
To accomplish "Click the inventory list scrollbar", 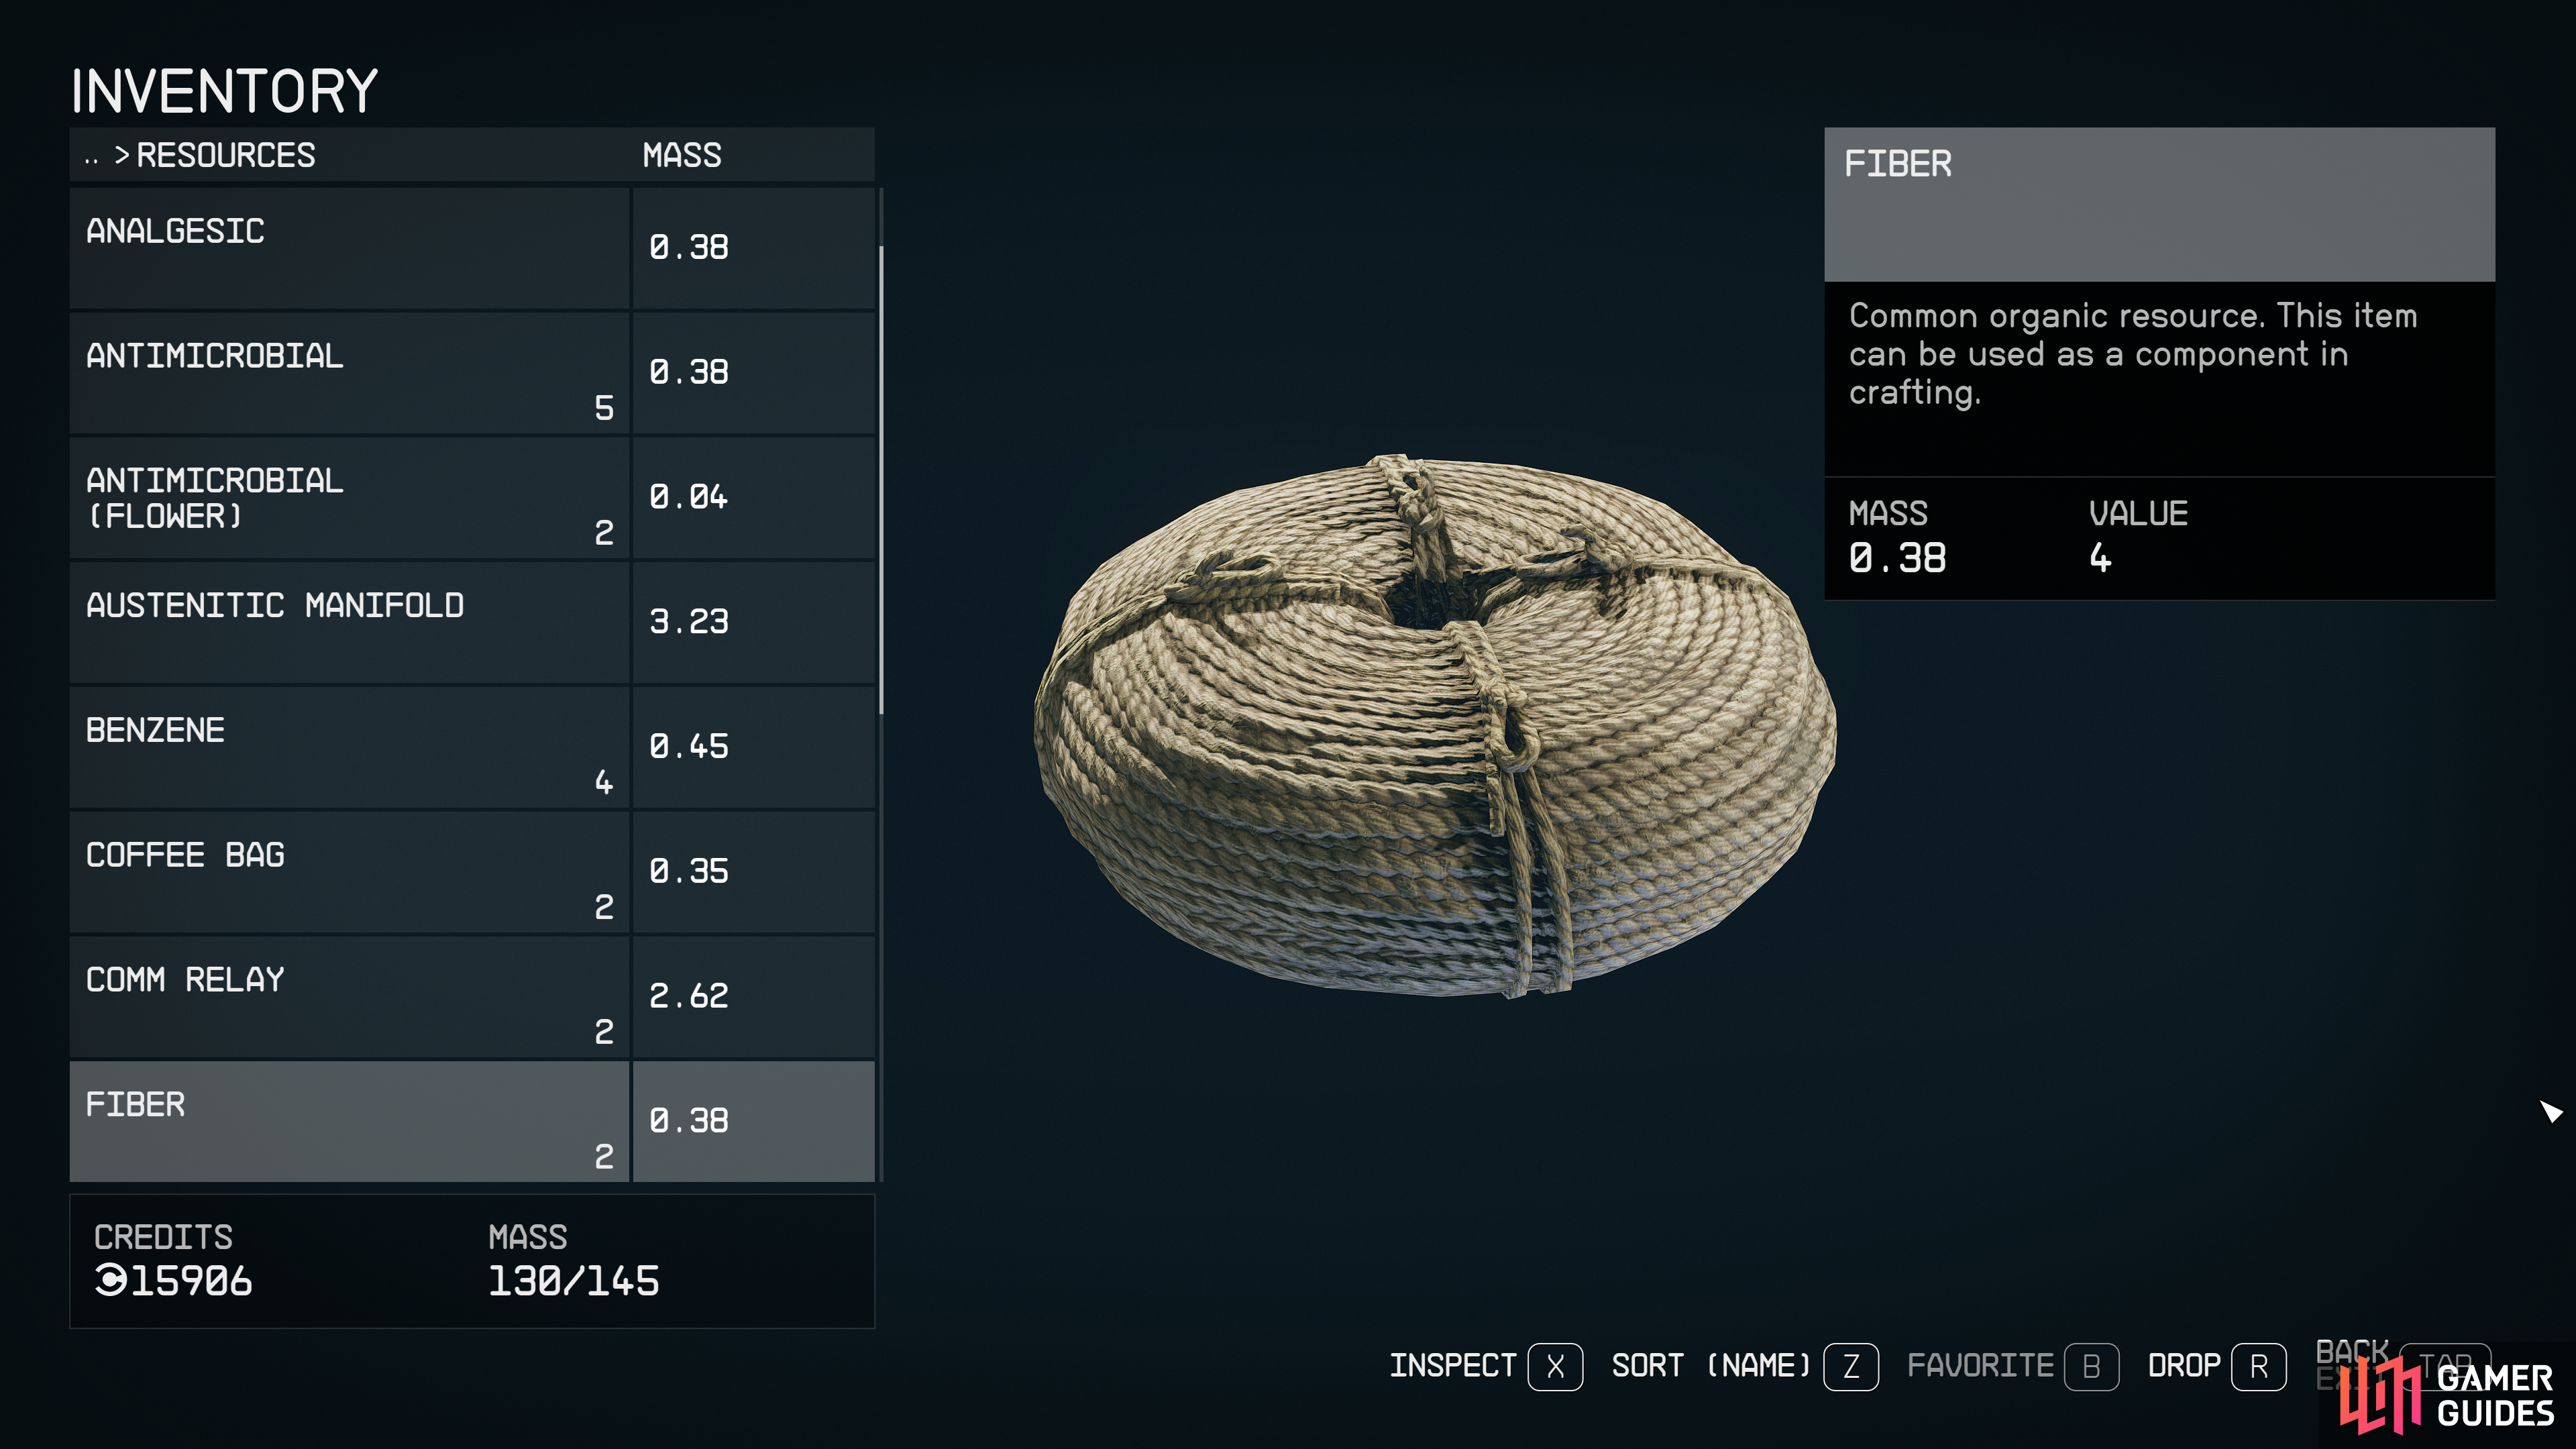I will [x=881, y=480].
